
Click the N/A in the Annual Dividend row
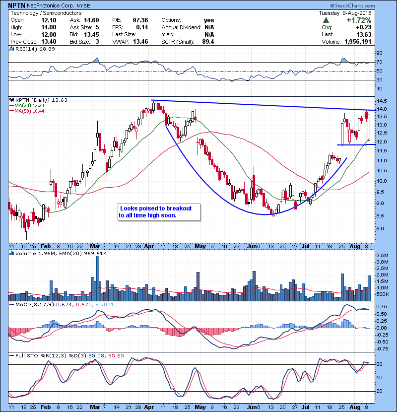(x=209, y=27)
